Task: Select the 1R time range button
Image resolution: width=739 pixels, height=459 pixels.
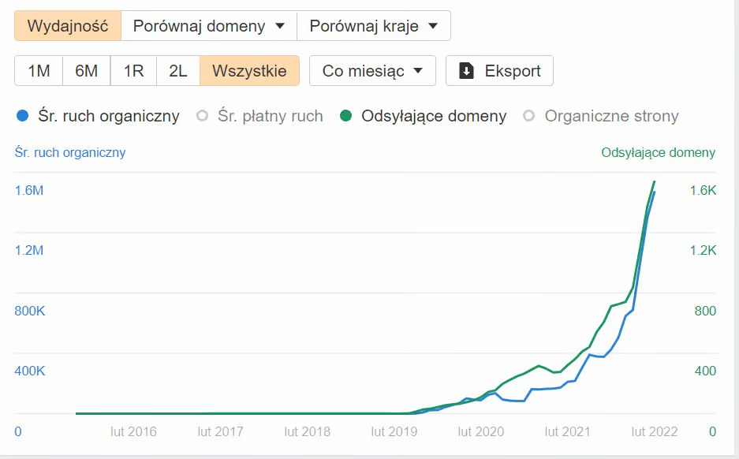Action: [x=132, y=70]
